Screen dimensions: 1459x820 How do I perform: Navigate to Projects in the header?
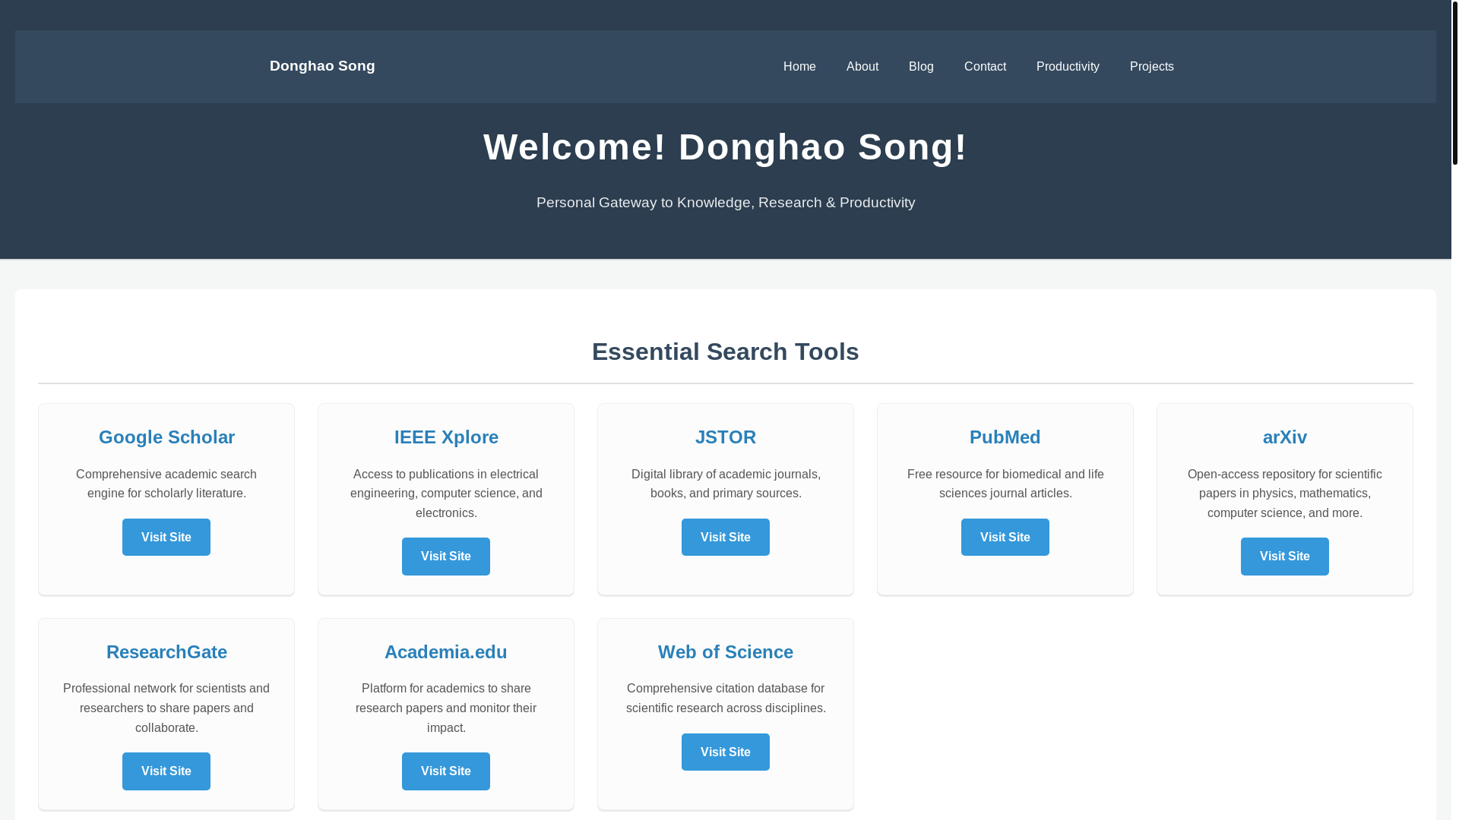tap(1151, 67)
